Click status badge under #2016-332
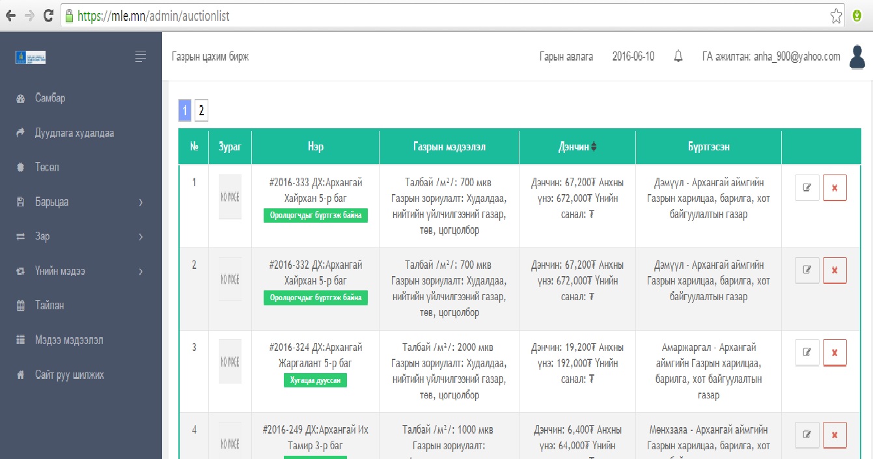The image size is (873, 459). tap(316, 298)
